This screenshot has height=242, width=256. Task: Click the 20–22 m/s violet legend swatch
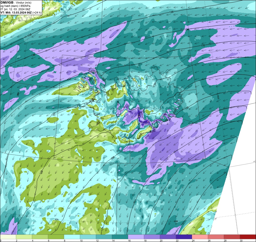[168, 237]
